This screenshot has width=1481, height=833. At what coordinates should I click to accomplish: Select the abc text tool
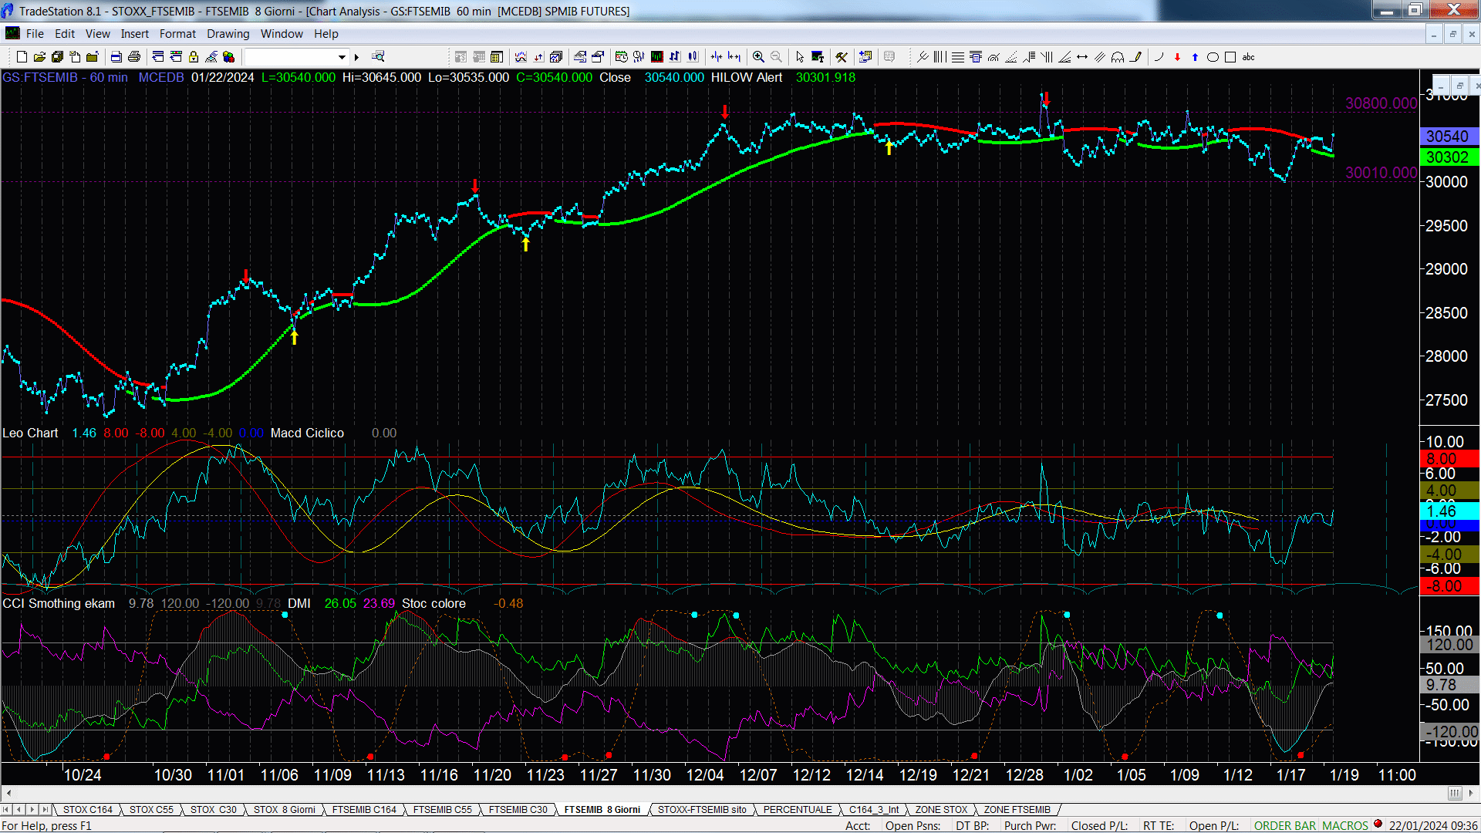[1249, 57]
